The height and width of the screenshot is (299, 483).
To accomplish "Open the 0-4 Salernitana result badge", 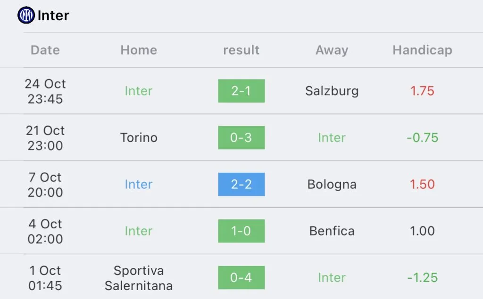I will (241, 277).
